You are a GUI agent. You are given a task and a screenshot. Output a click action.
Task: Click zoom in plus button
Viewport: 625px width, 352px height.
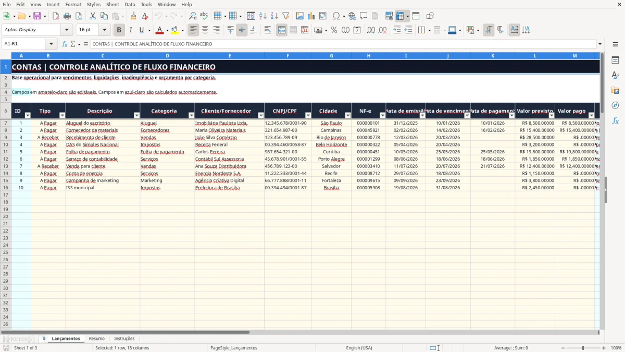coord(604,348)
